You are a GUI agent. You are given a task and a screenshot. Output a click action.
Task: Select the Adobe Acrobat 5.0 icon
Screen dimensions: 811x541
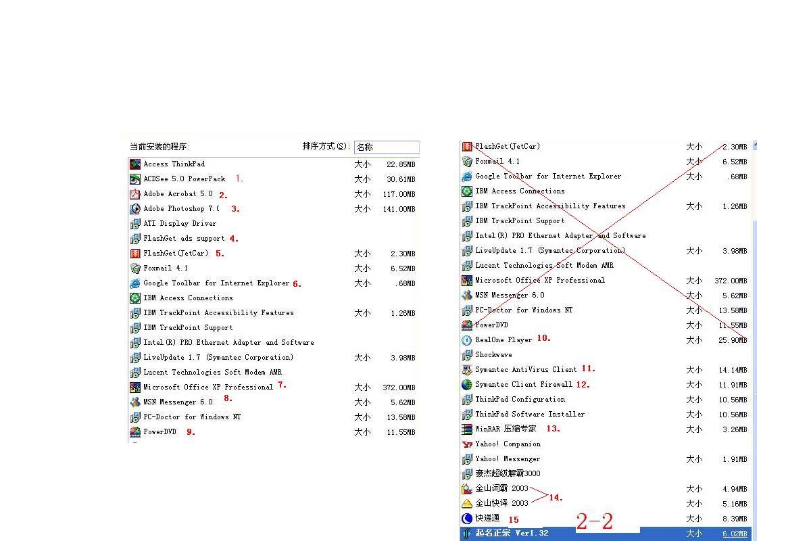135,193
